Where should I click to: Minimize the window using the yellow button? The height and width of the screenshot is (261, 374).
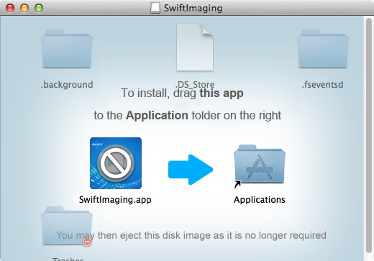(x=24, y=8)
